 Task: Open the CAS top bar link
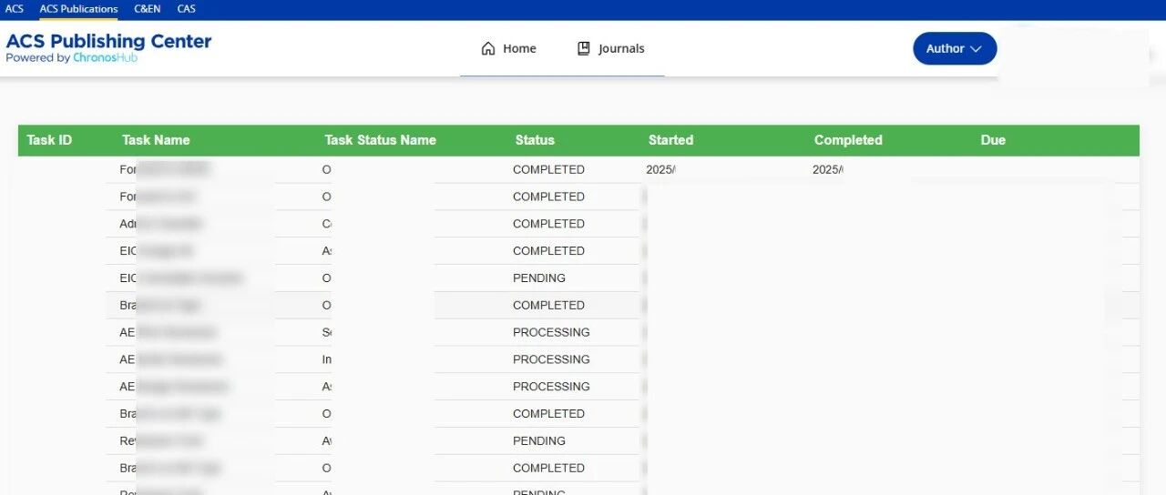186,9
